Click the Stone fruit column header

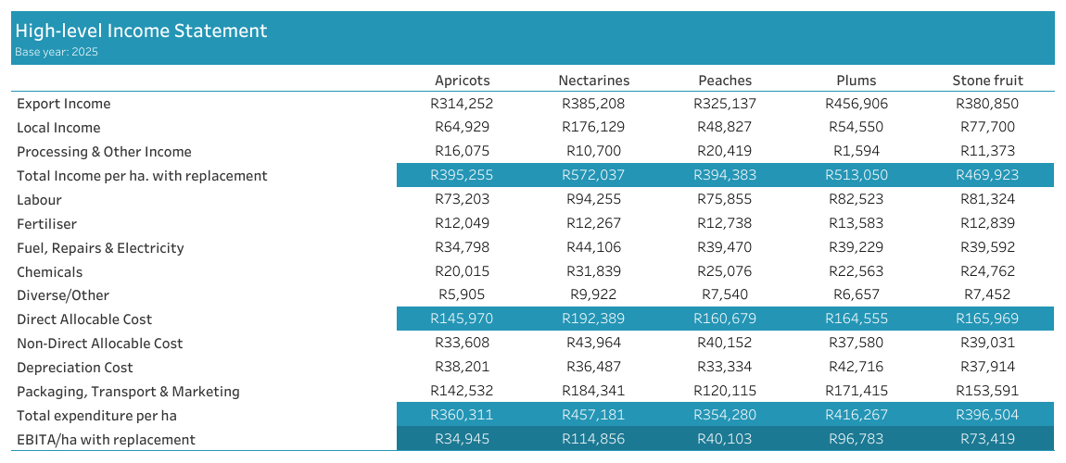[x=987, y=81]
